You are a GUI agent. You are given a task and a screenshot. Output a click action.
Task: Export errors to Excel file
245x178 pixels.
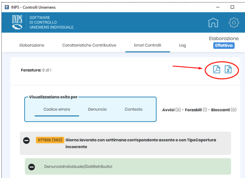click(228, 69)
